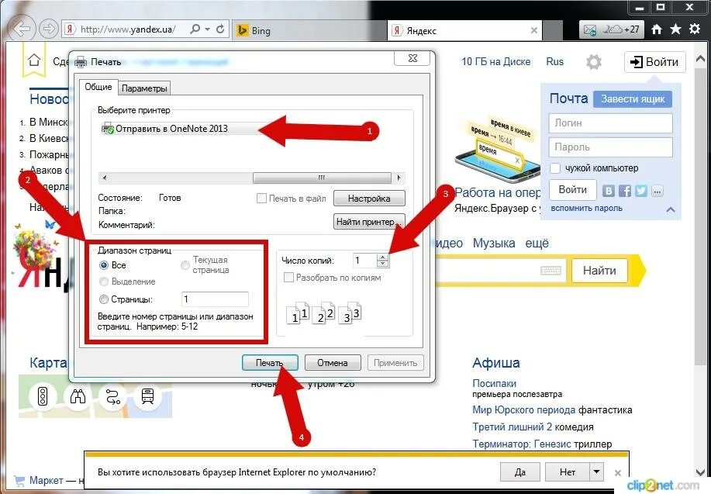The height and width of the screenshot is (494, 711).
Task: Open the 10 ГБ на Диске link
Action: (495, 62)
